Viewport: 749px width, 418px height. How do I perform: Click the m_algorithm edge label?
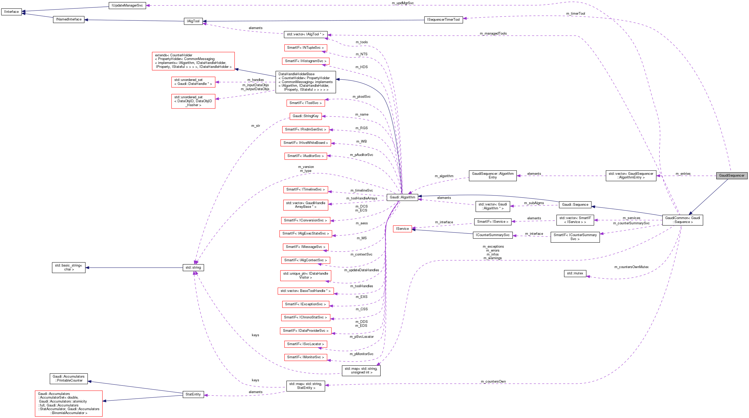click(444, 176)
